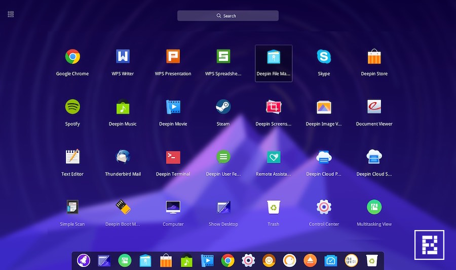This screenshot has height=270, width=456.
Task: Launch Deepin Terminal
Action: click(x=173, y=157)
